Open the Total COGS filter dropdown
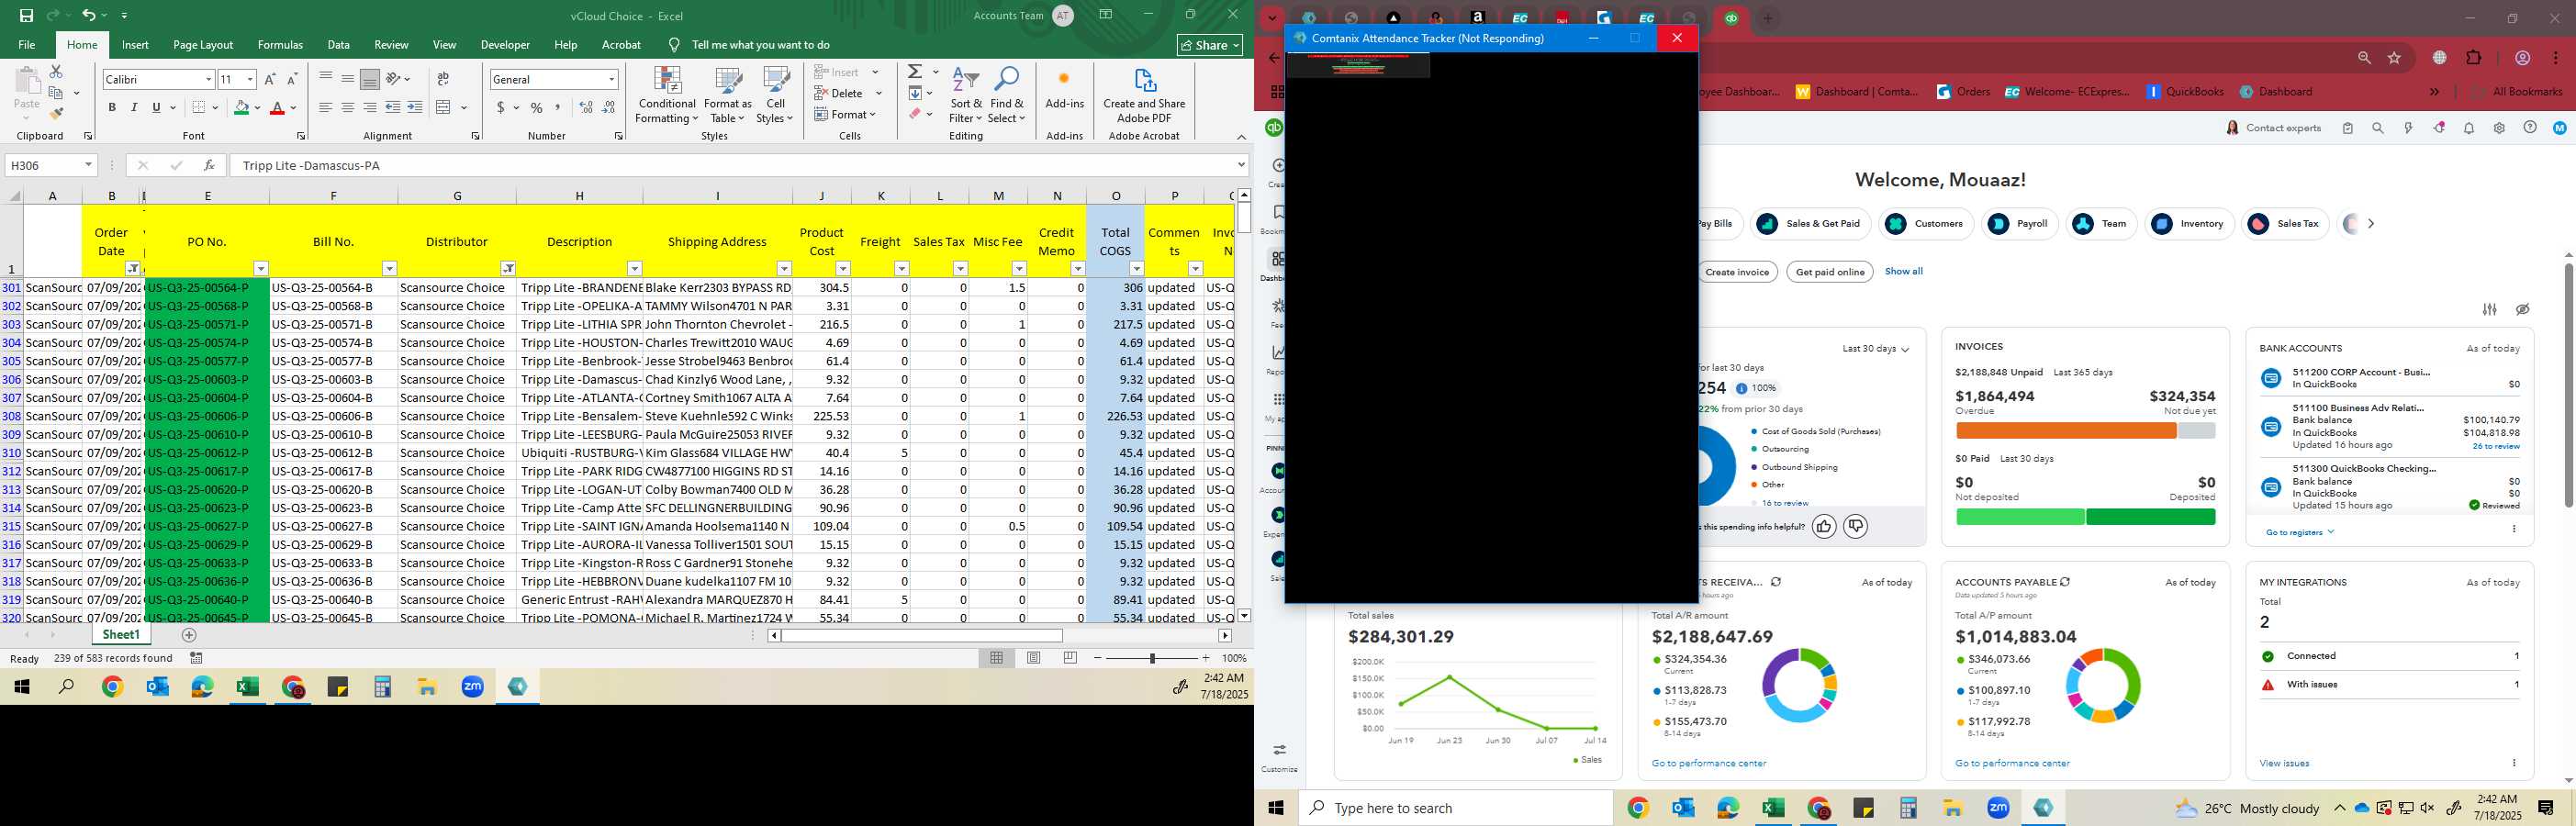The width and height of the screenshot is (2576, 826). coord(1136,268)
